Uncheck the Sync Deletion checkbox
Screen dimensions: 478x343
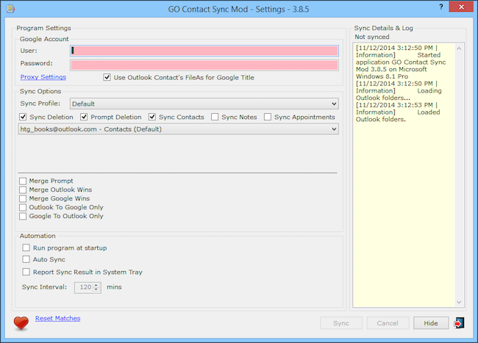click(23, 117)
